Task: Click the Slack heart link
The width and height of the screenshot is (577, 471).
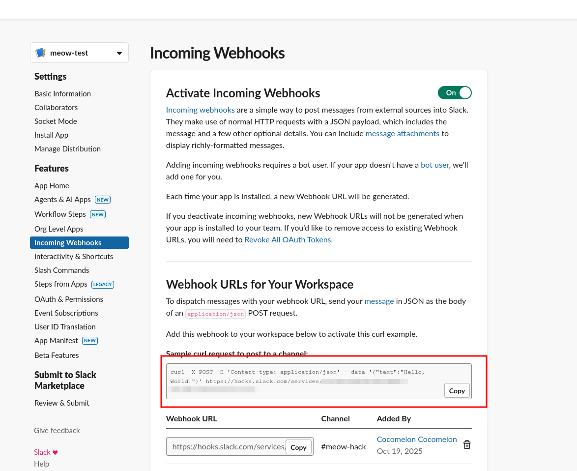Action: click(46, 452)
